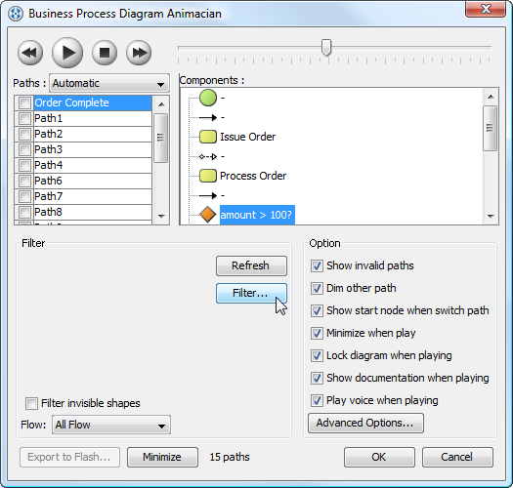
Task: Click the Refresh button
Action: [x=251, y=265]
